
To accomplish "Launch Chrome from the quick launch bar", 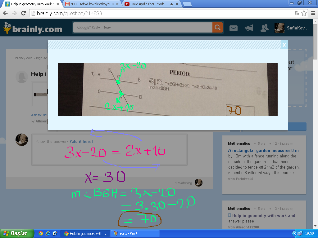I will point(41,233).
